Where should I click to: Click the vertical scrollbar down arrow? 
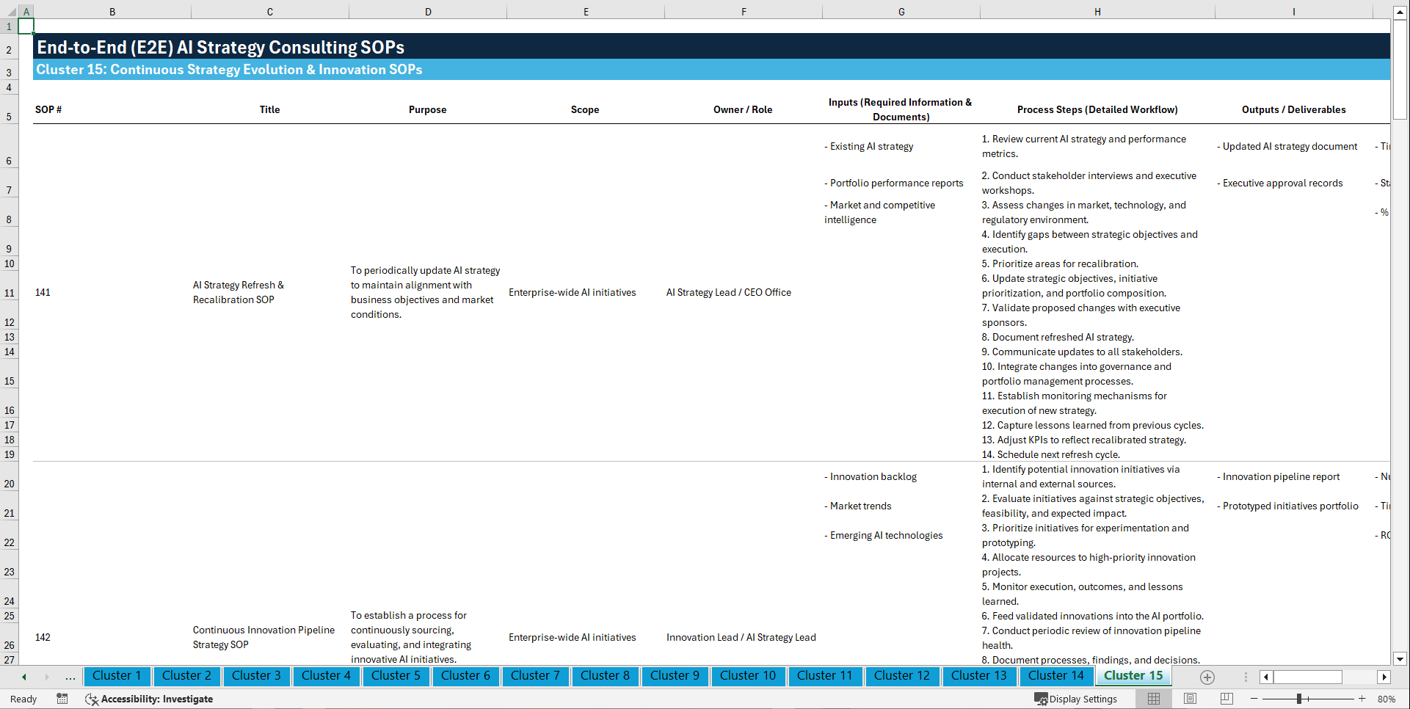[1400, 658]
